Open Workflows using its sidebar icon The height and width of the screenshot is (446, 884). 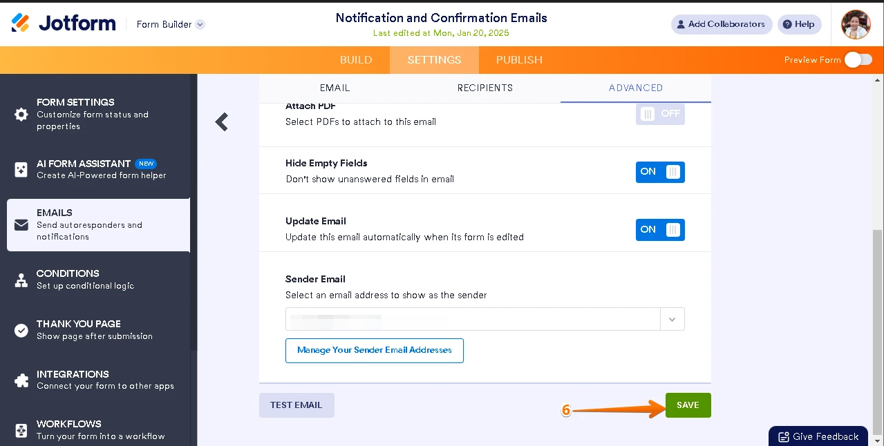pyautogui.click(x=21, y=429)
